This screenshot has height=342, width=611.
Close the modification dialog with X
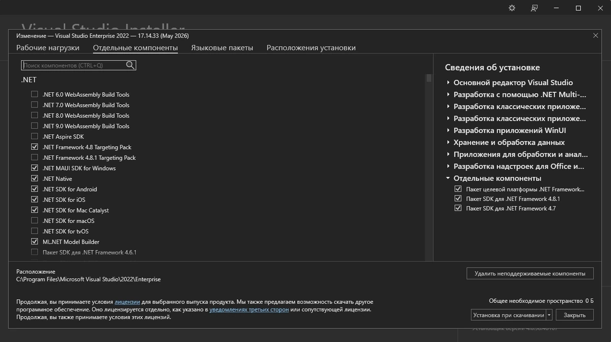click(x=596, y=36)
